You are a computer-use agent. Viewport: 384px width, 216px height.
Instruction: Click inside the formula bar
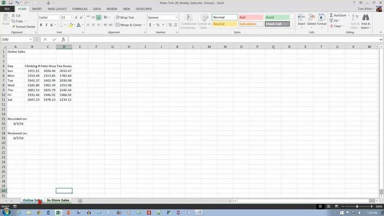223,40
